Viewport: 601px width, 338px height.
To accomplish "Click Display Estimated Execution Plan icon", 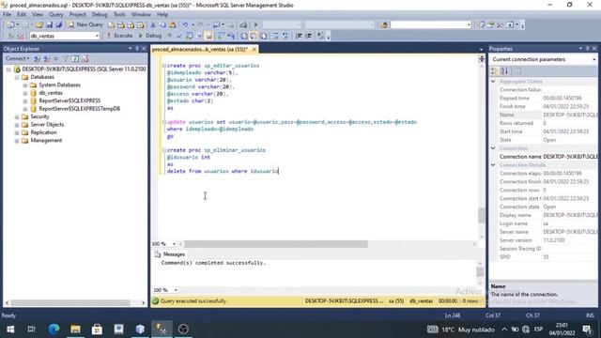I will (190, 36).
